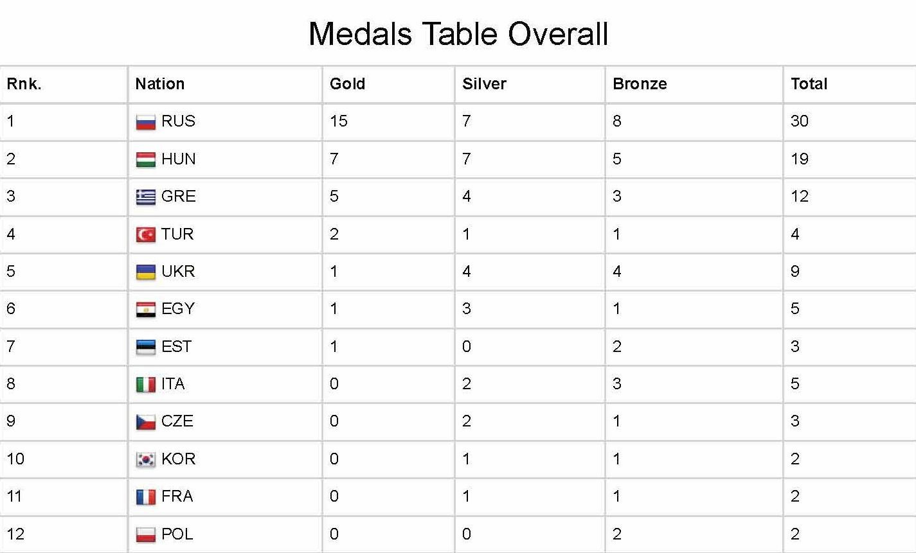Click the French flag icon

pyautogui.click(x=146, y=497)
